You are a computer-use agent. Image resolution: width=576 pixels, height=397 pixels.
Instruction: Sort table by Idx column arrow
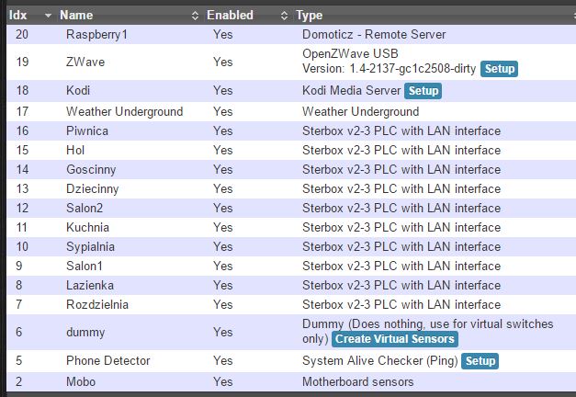coord(48,16)
